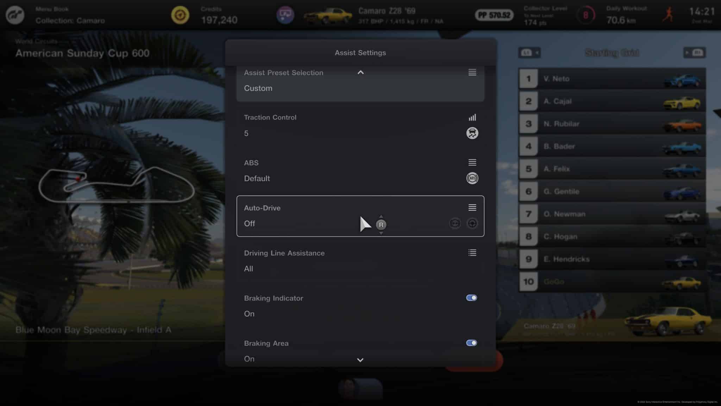Click the Auto-Drive options list icon
721x406 pixels.
472,208
